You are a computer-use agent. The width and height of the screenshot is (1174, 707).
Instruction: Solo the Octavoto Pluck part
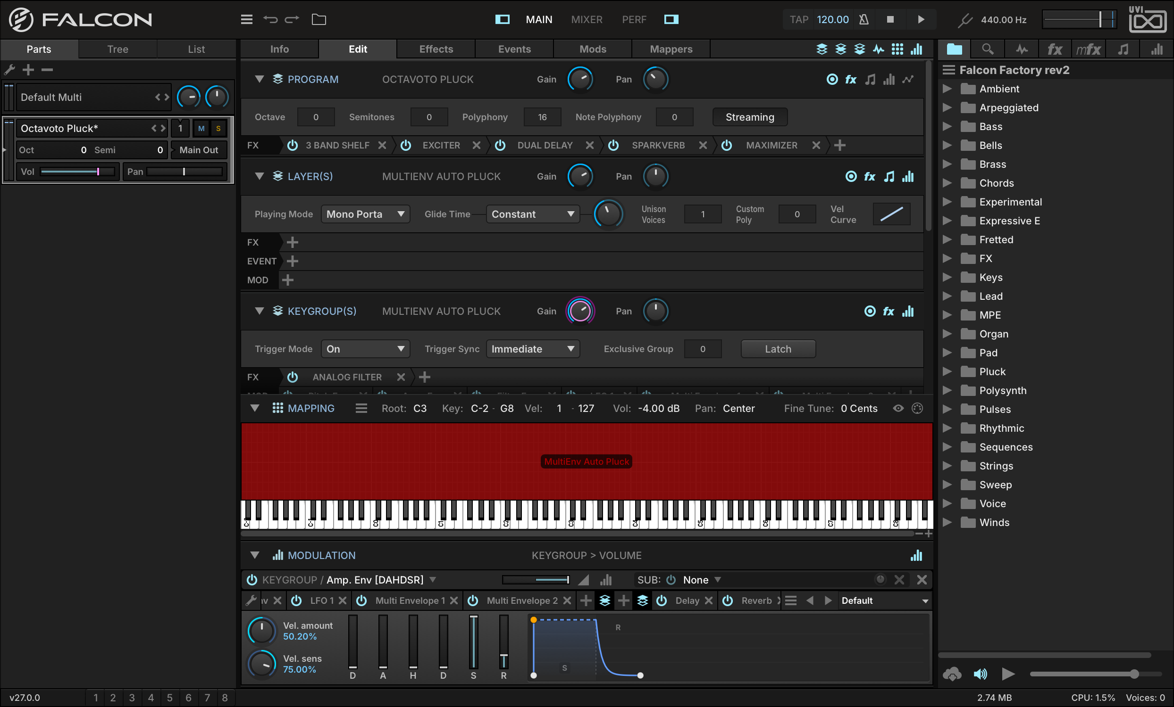(x=218, y=129)
